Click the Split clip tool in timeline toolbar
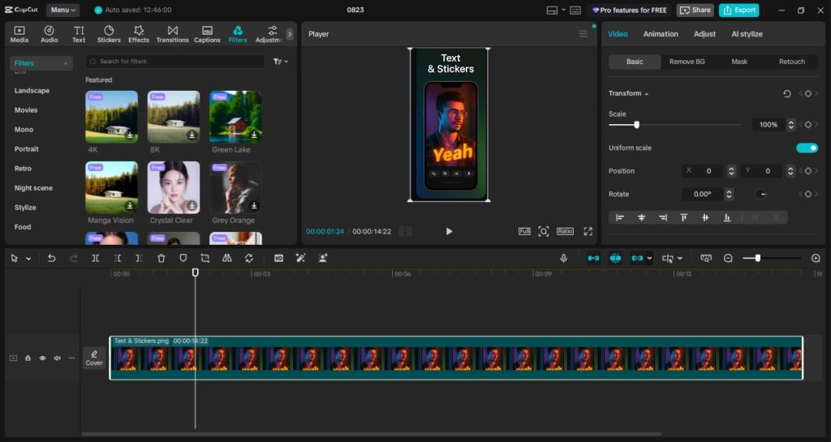This screenshot has width=831, height=442. coord(96,258)
